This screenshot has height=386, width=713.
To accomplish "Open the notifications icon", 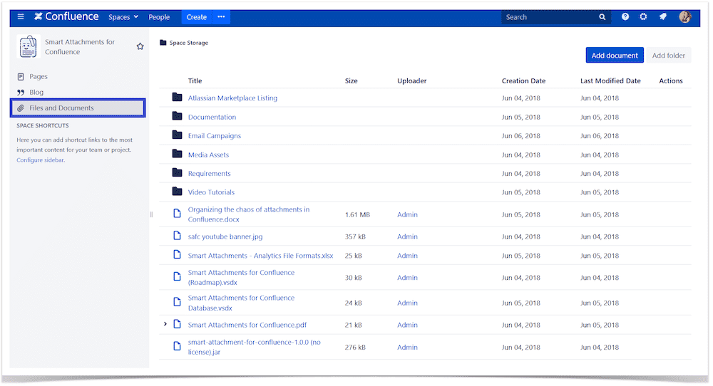I will 663,17.
